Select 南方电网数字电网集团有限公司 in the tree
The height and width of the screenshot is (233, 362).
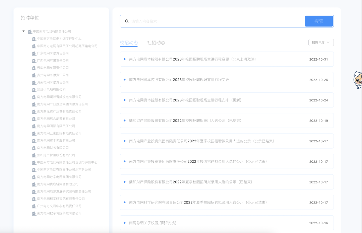(x=59, y=177)
